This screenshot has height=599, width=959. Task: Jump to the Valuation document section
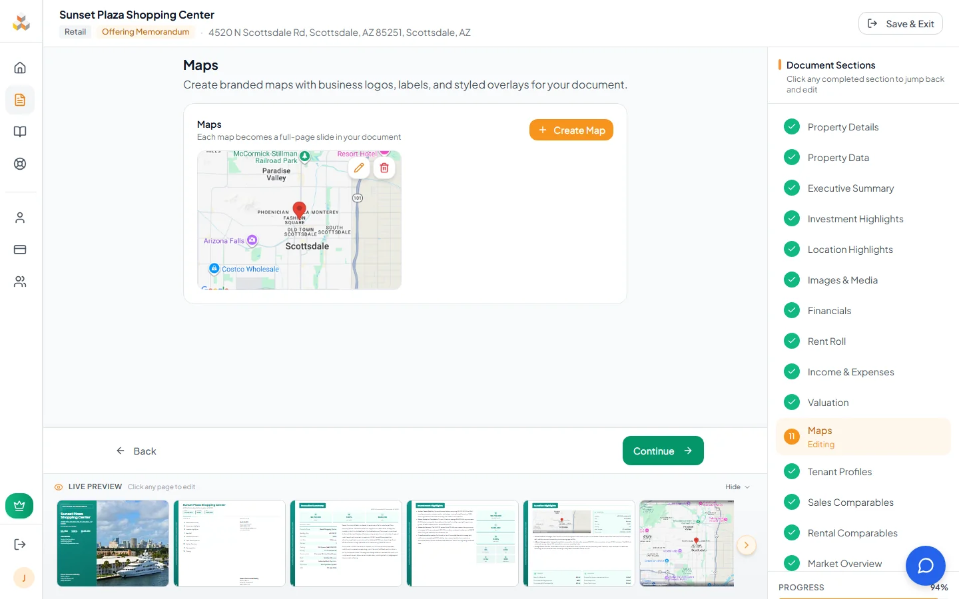pyautogui.click(x=828, y=402)
